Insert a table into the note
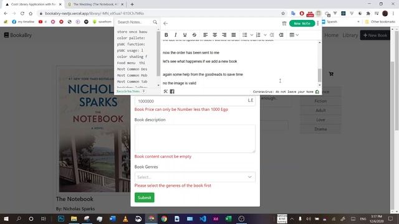The image size is (399, 224). 292,35
